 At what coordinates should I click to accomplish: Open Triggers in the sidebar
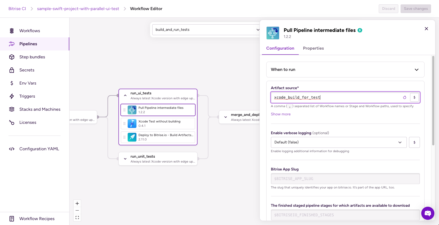35,96
